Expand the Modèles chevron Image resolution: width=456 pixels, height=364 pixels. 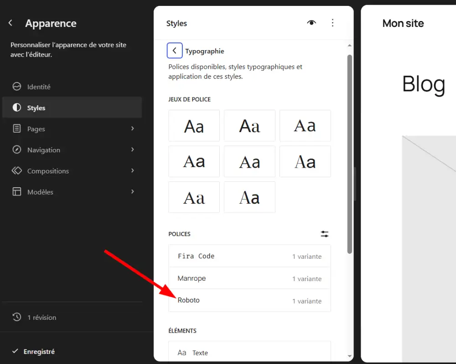(133, 191)
